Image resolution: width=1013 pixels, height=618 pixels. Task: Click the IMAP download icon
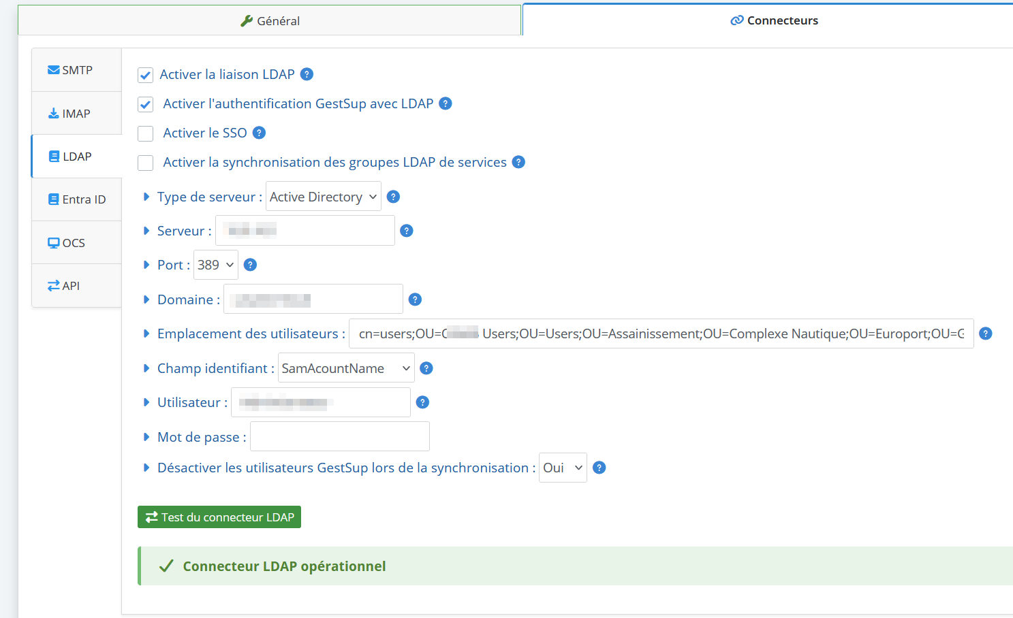53,114
